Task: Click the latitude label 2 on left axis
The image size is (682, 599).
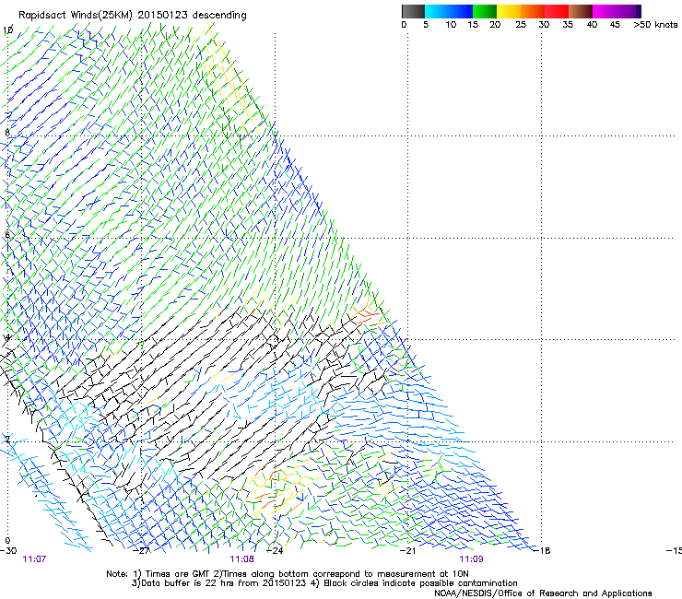Action: click(7, 439)
